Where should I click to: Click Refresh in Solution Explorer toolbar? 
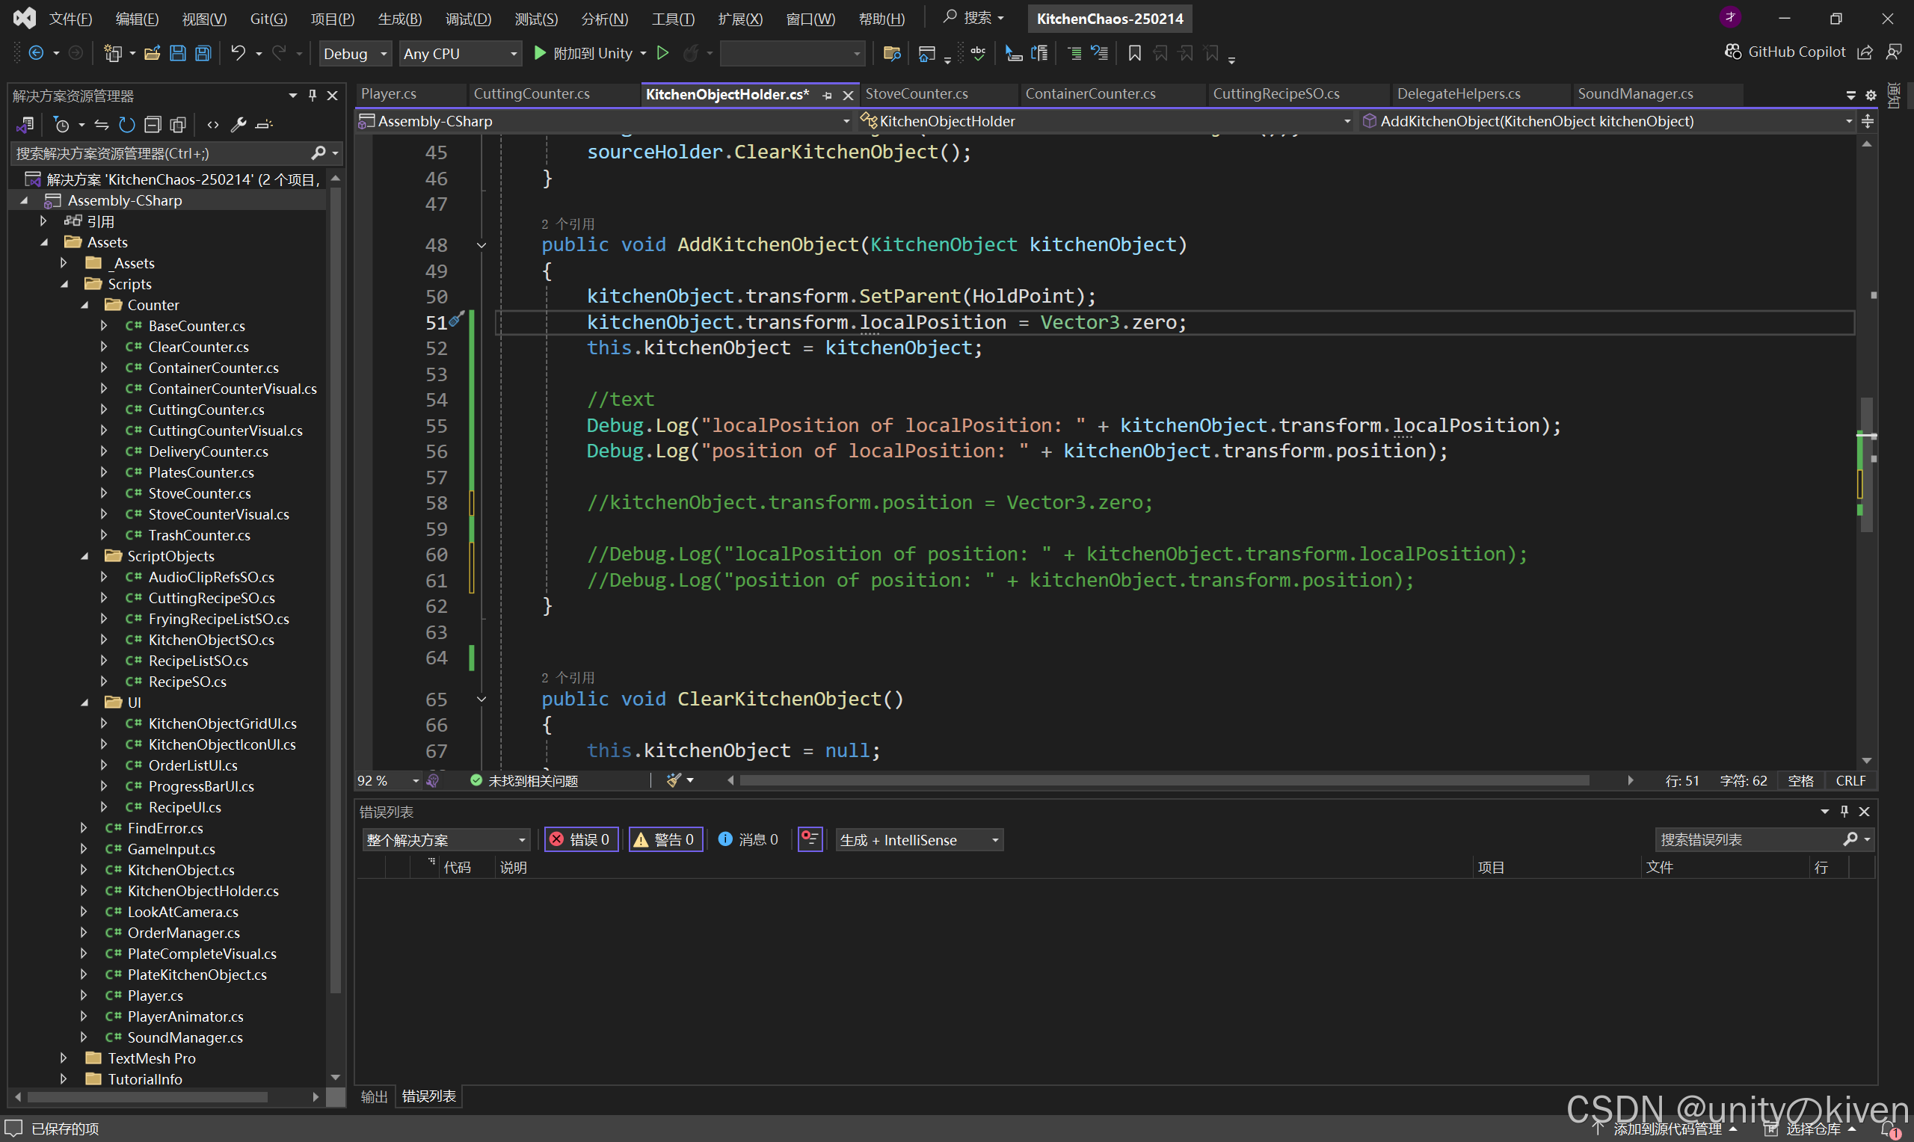(127, 124)
